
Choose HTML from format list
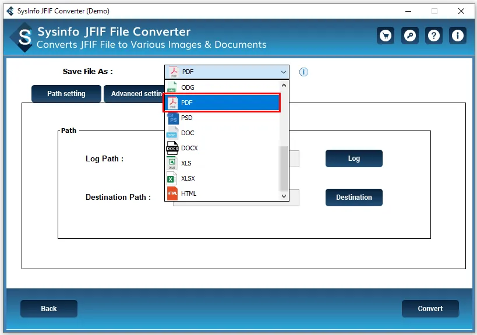click(222, 193)
